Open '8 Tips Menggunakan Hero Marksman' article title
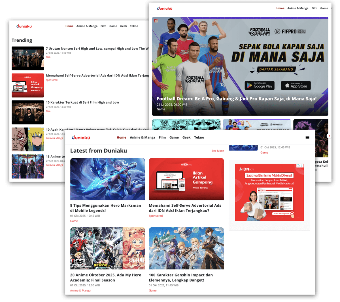Viewport: 340px width, 302px height. coord(105,208)
